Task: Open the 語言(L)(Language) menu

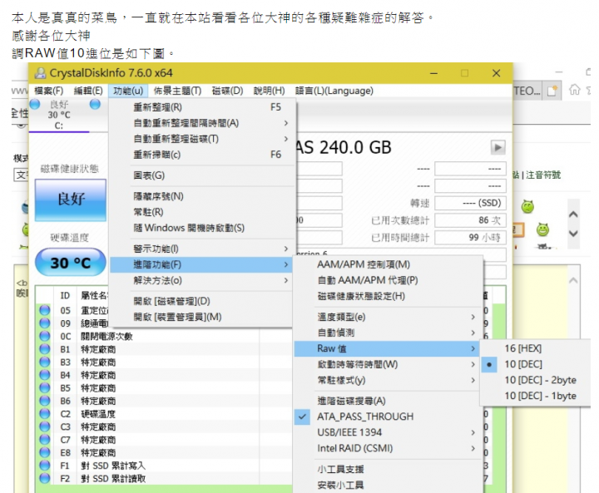Action: point(334,91)
